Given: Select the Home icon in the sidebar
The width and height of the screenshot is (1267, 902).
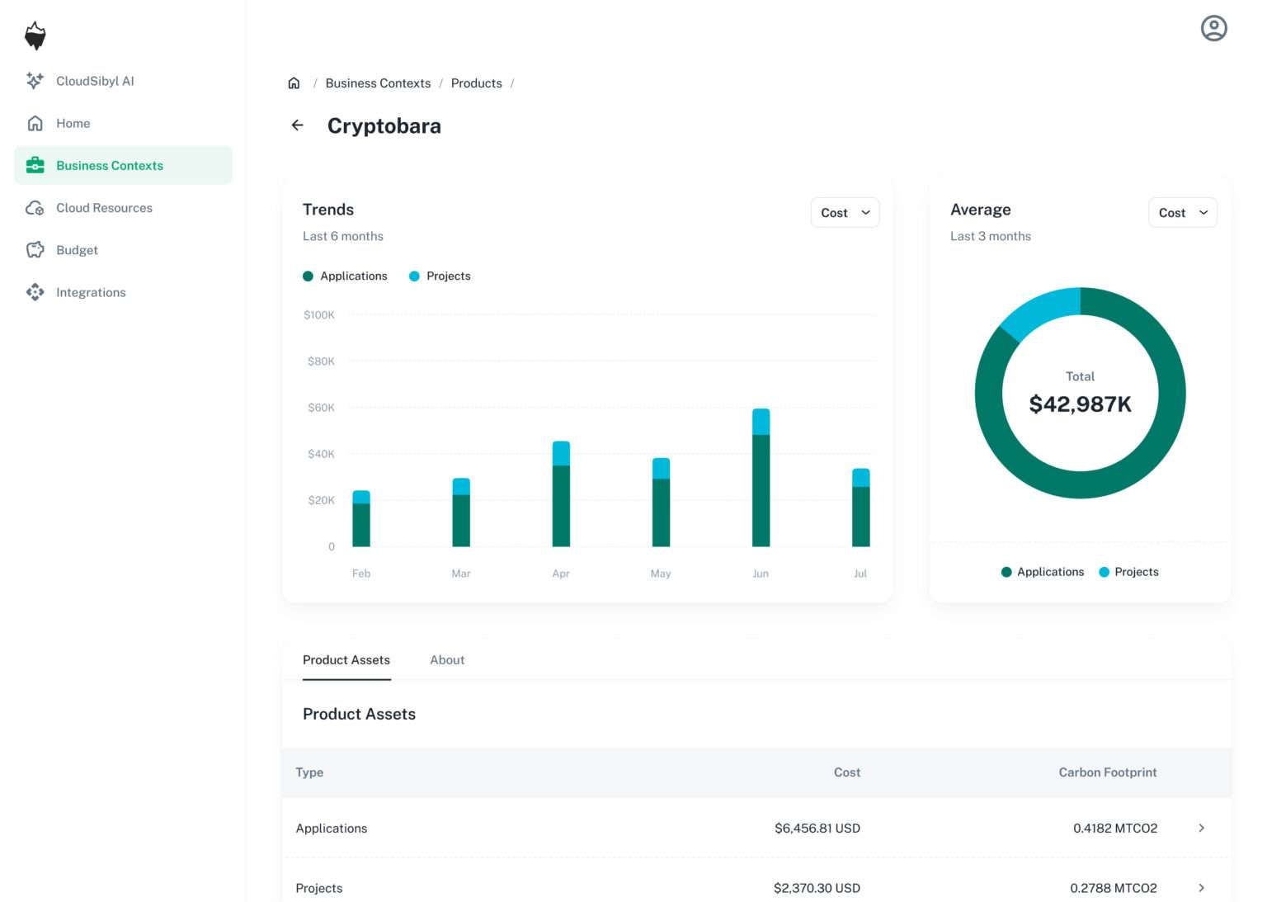Looking at the screenshot, I should (35, 123).
